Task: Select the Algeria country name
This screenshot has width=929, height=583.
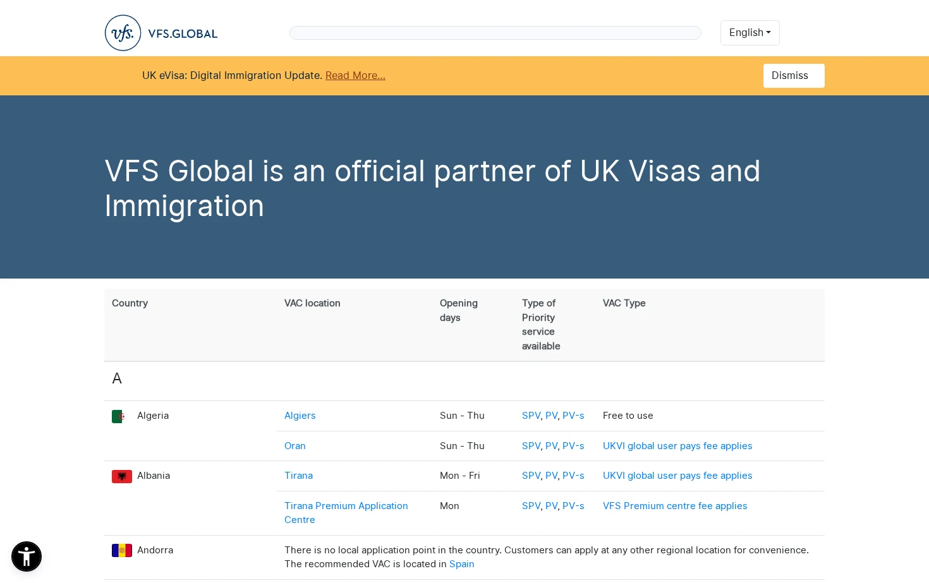Action: click(x=153, y=416)
